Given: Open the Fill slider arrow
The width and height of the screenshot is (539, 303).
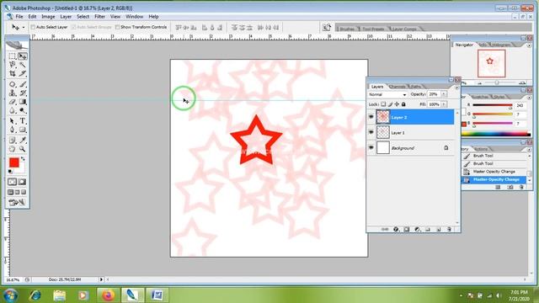Looking at the screenshot, I should pyautogui.click(x=444, y=104).
